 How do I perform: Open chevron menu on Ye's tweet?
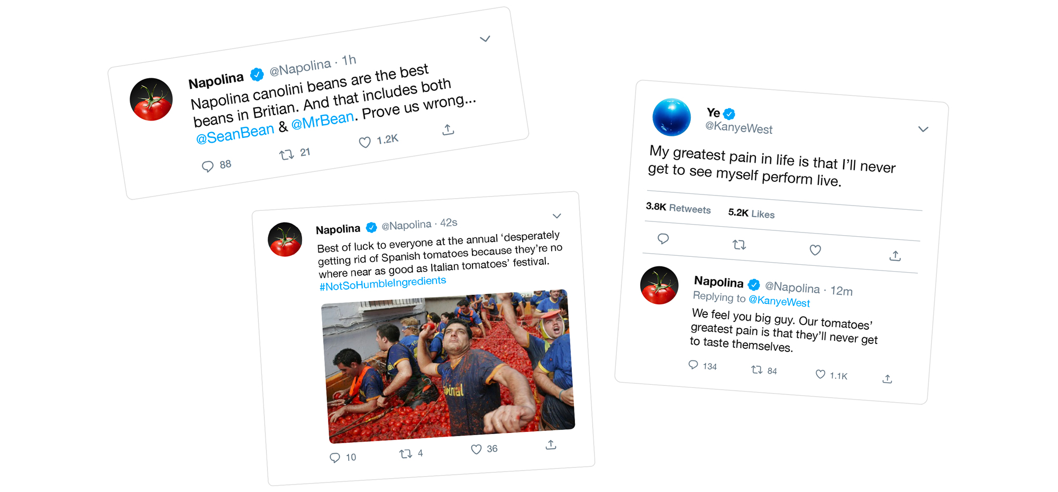click(x=923, y=129)
